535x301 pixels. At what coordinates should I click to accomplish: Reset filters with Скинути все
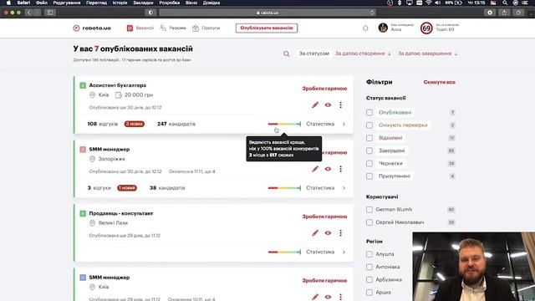pyautogui.click(x=439, y=82)
